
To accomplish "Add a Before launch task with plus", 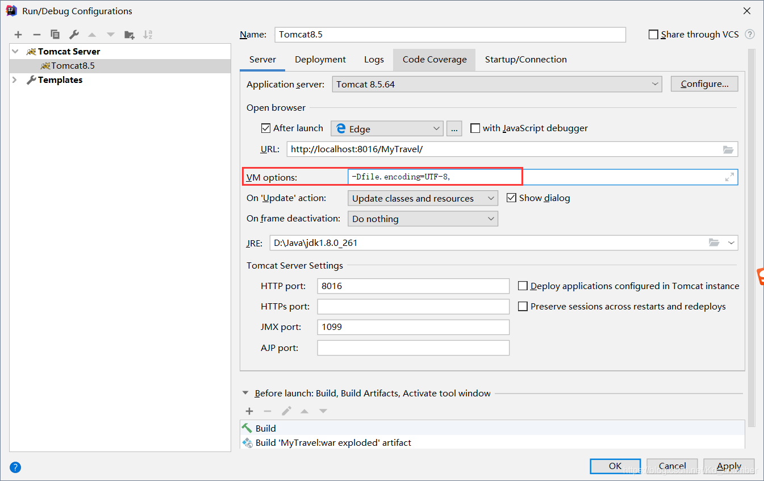I will [249, 411].
